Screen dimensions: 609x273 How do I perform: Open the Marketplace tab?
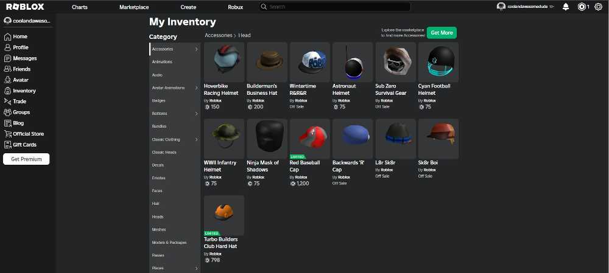[x=134, y=7]
